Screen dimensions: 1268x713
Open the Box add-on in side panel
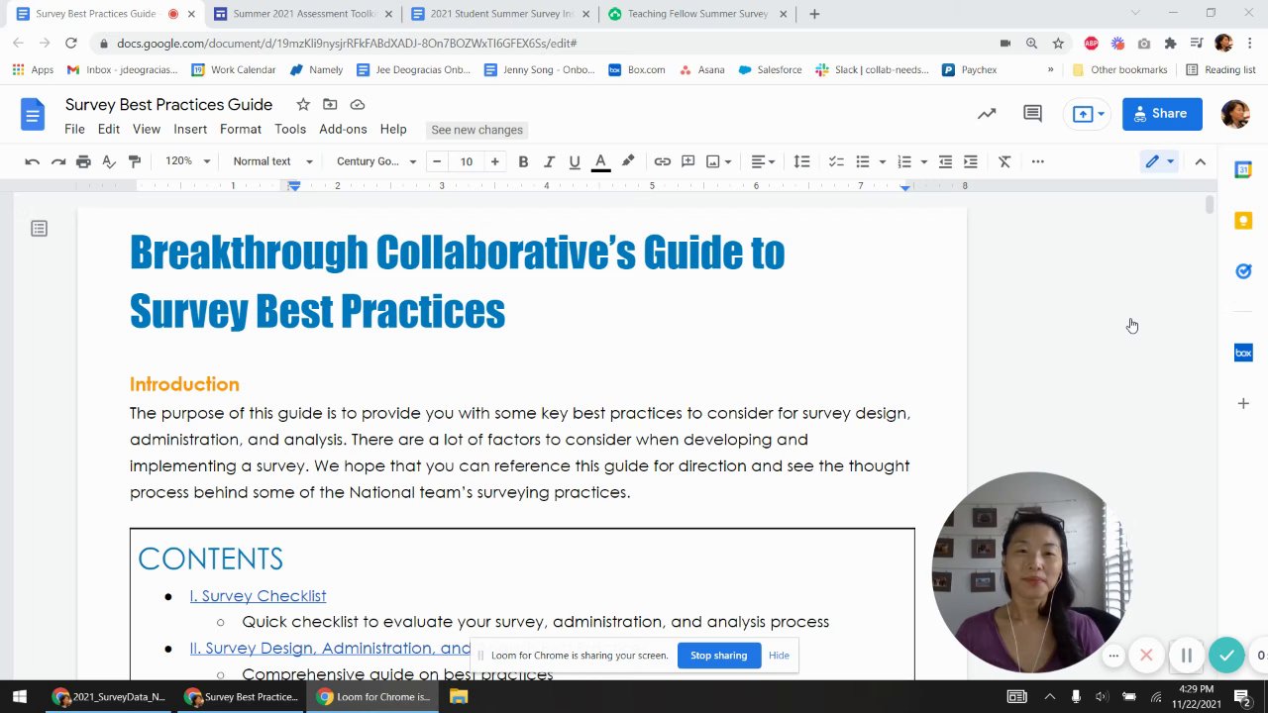[x=1243, y=353]
